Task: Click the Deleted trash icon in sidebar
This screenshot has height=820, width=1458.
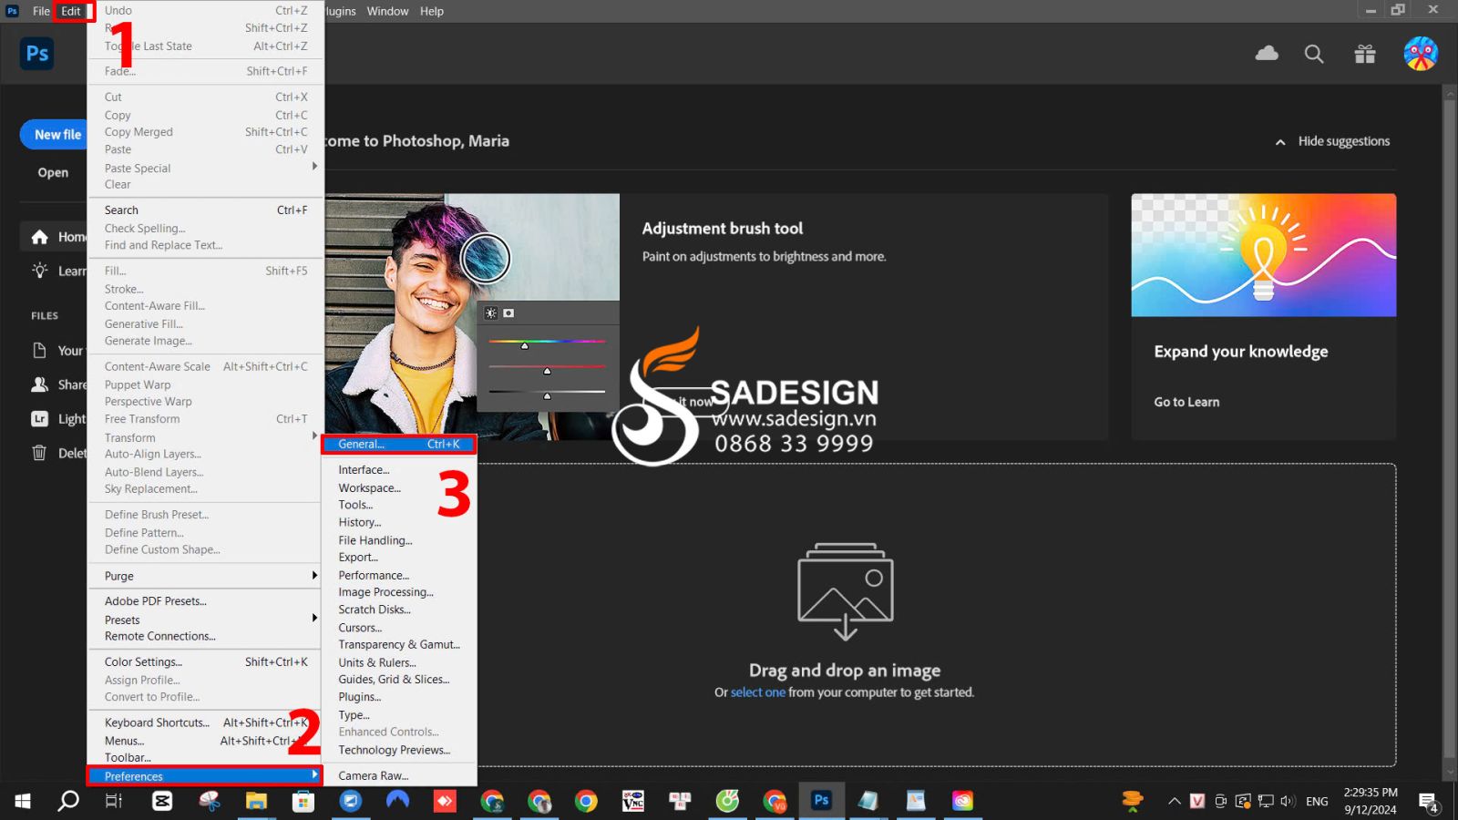Action: click(x=39, y=453)
